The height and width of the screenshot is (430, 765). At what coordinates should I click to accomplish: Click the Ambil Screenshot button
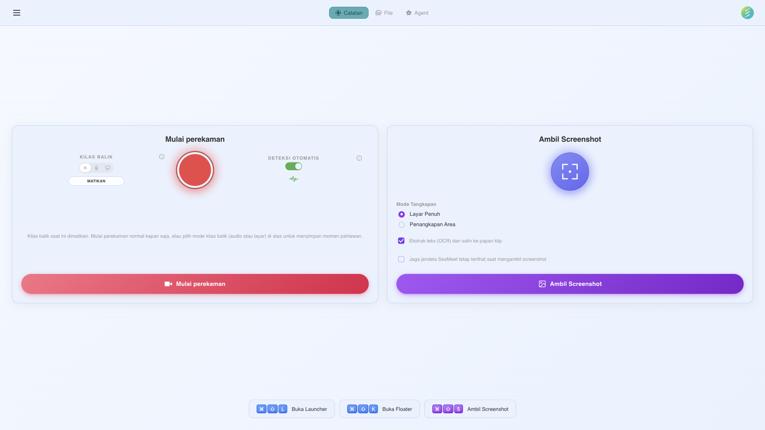coord(569,283)
